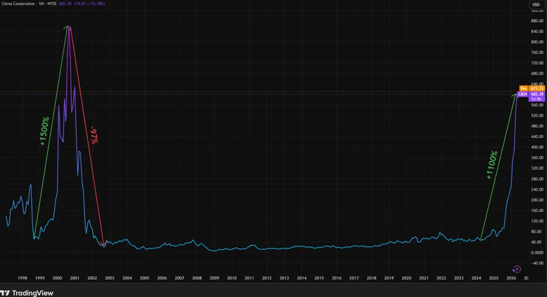
Task: Click the 2000 time axis label
Action: [x=57, y=278]
